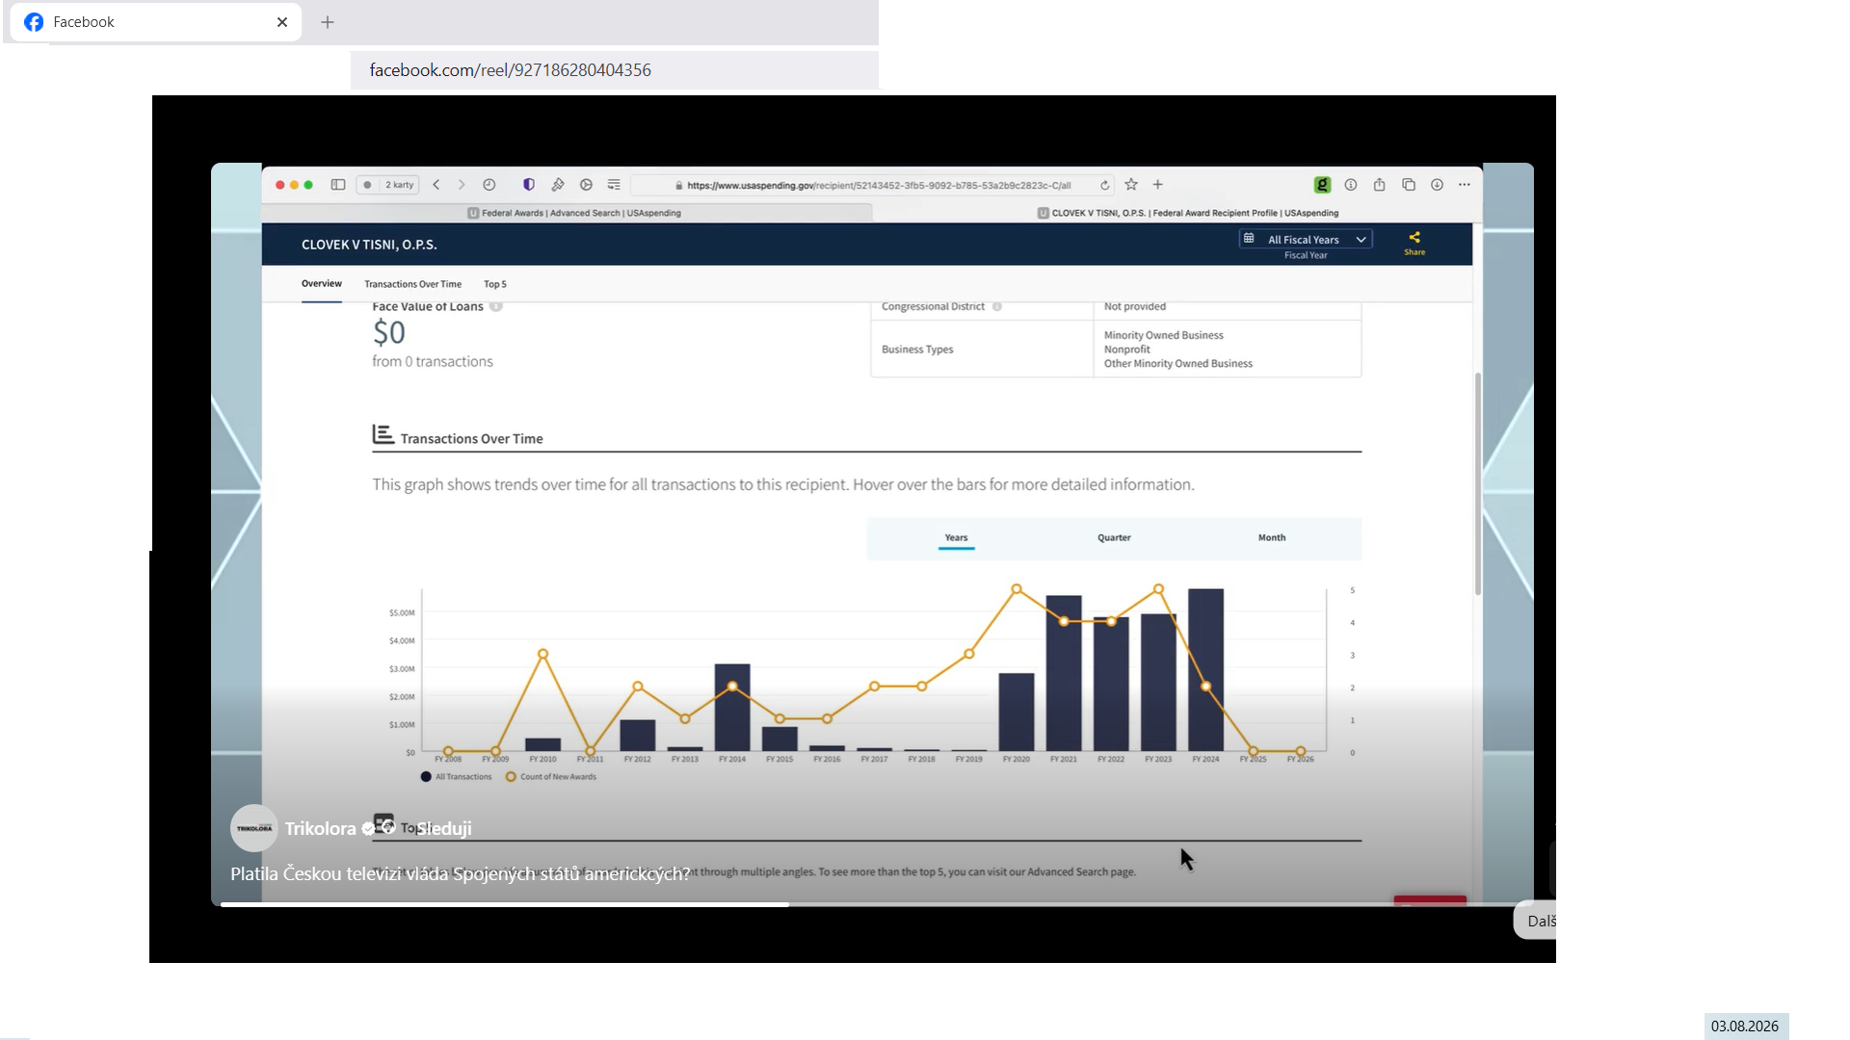Select the Quarter chart view

pos(1114,538)
